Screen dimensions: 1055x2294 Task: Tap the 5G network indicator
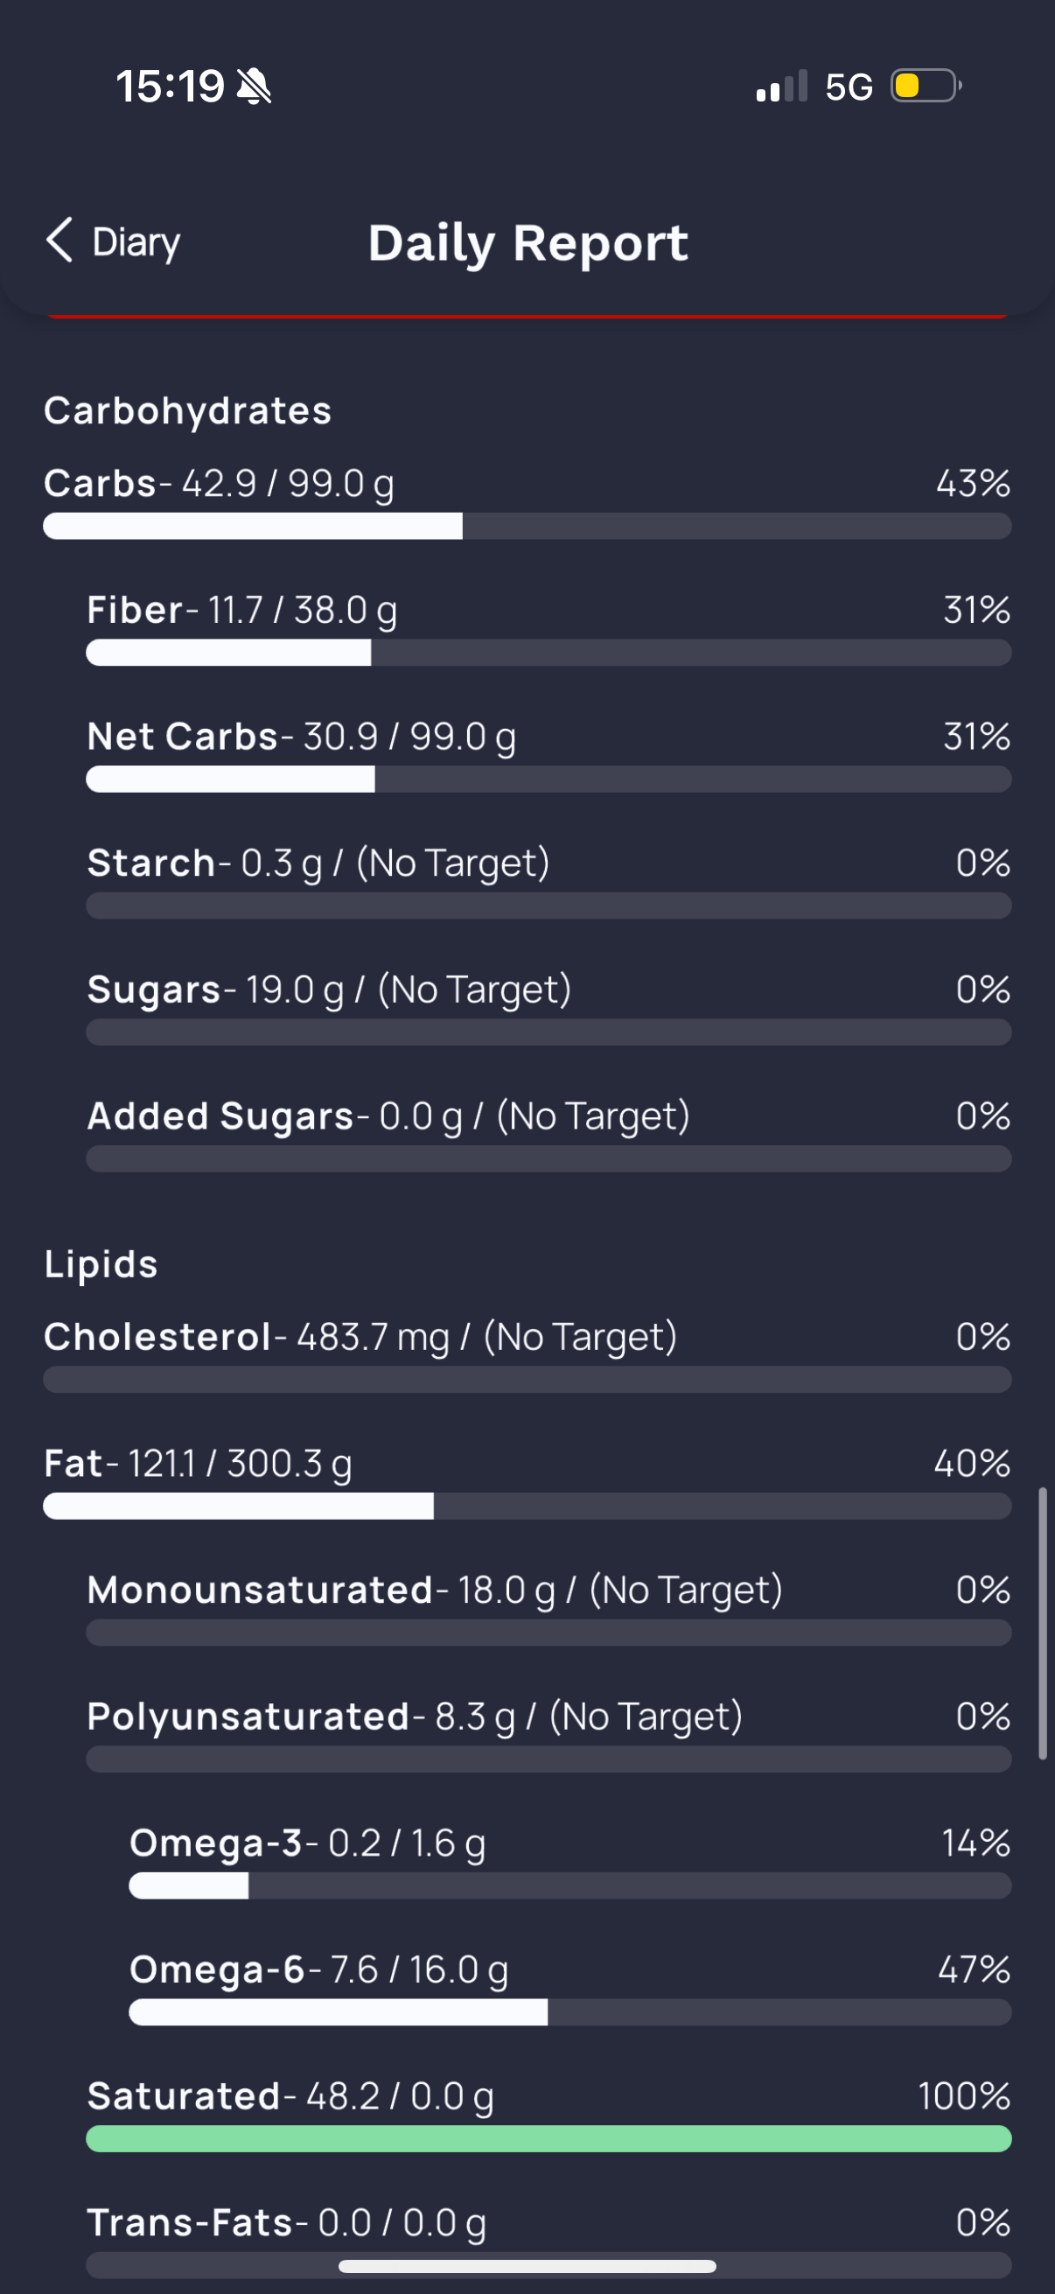pyautogui.click(x=849, y=87)
